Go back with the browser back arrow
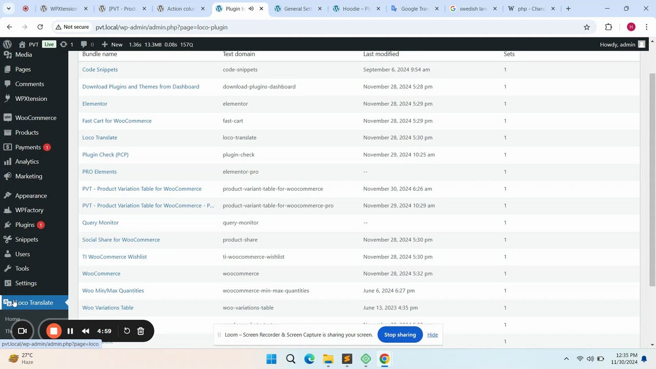This screenshot has width=656, height=369. (x=9, y=27)
